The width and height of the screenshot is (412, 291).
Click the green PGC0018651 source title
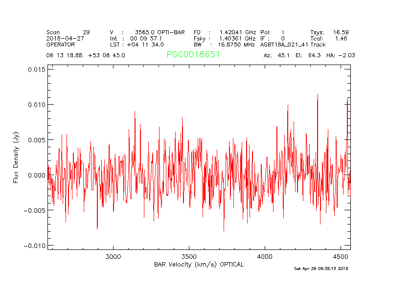[193, 55]
